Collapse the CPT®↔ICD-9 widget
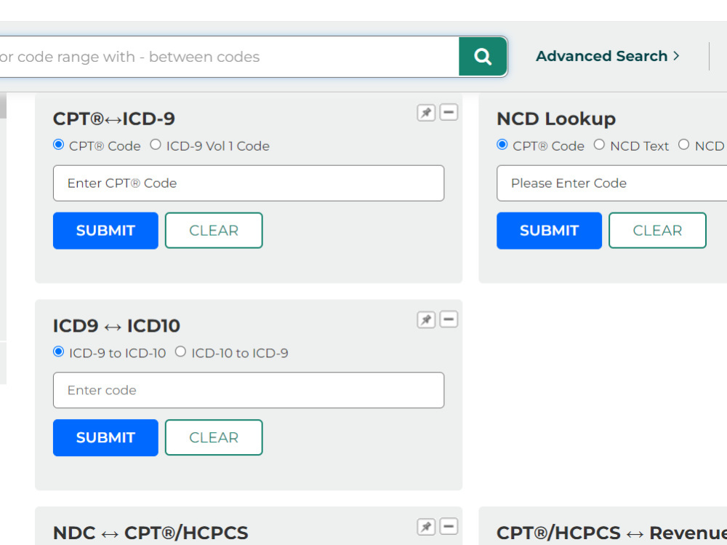 coord(449,112)
